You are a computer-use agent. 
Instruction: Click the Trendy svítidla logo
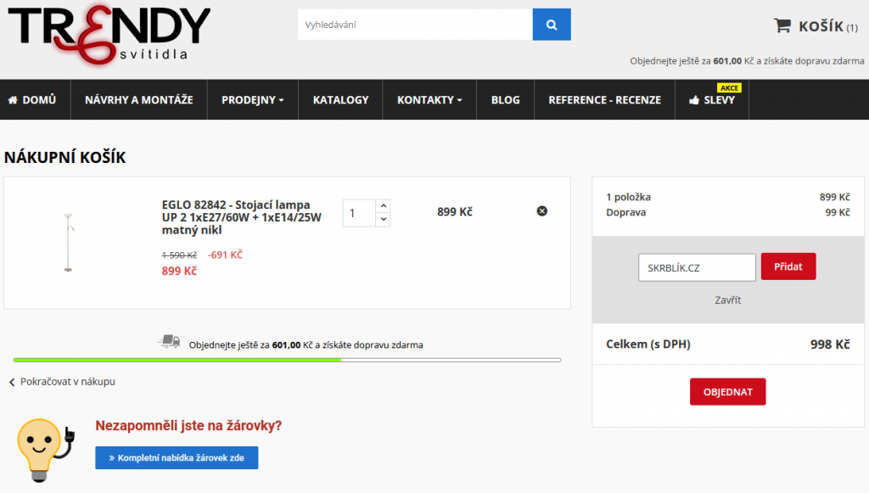pos(109,35)
